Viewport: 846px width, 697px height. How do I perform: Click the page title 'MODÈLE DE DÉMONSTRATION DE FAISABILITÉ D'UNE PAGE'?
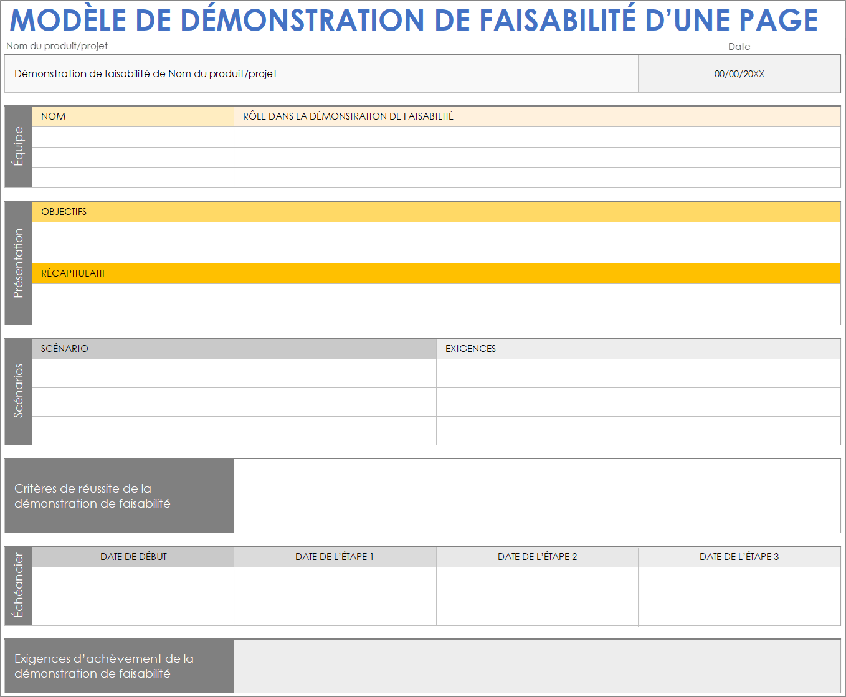coord(414,20)
